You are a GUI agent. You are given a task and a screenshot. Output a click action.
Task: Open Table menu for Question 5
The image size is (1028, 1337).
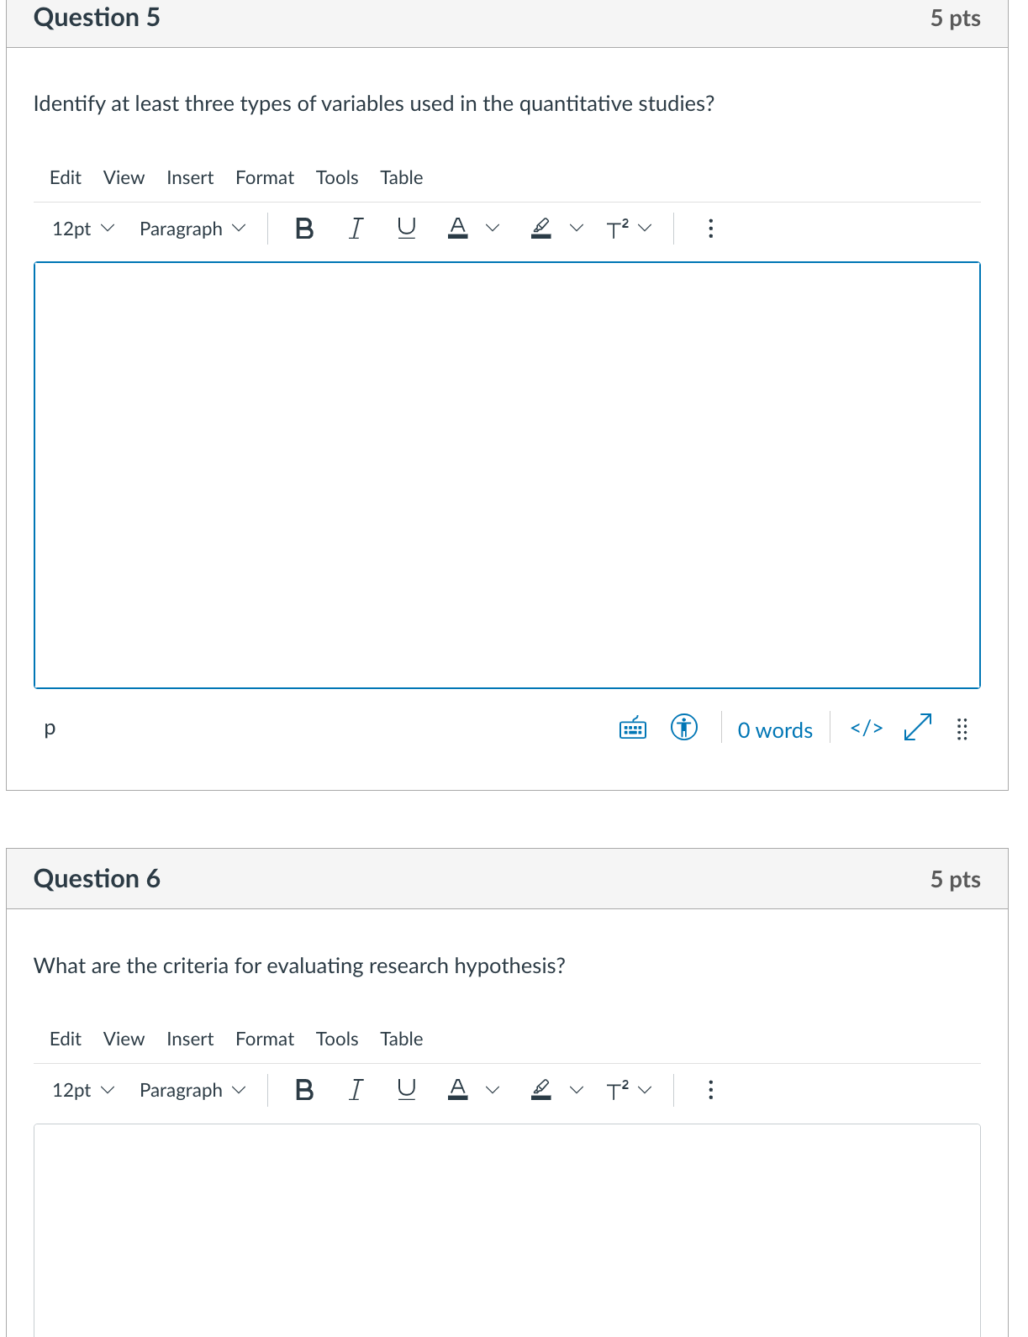click(402, 177)
